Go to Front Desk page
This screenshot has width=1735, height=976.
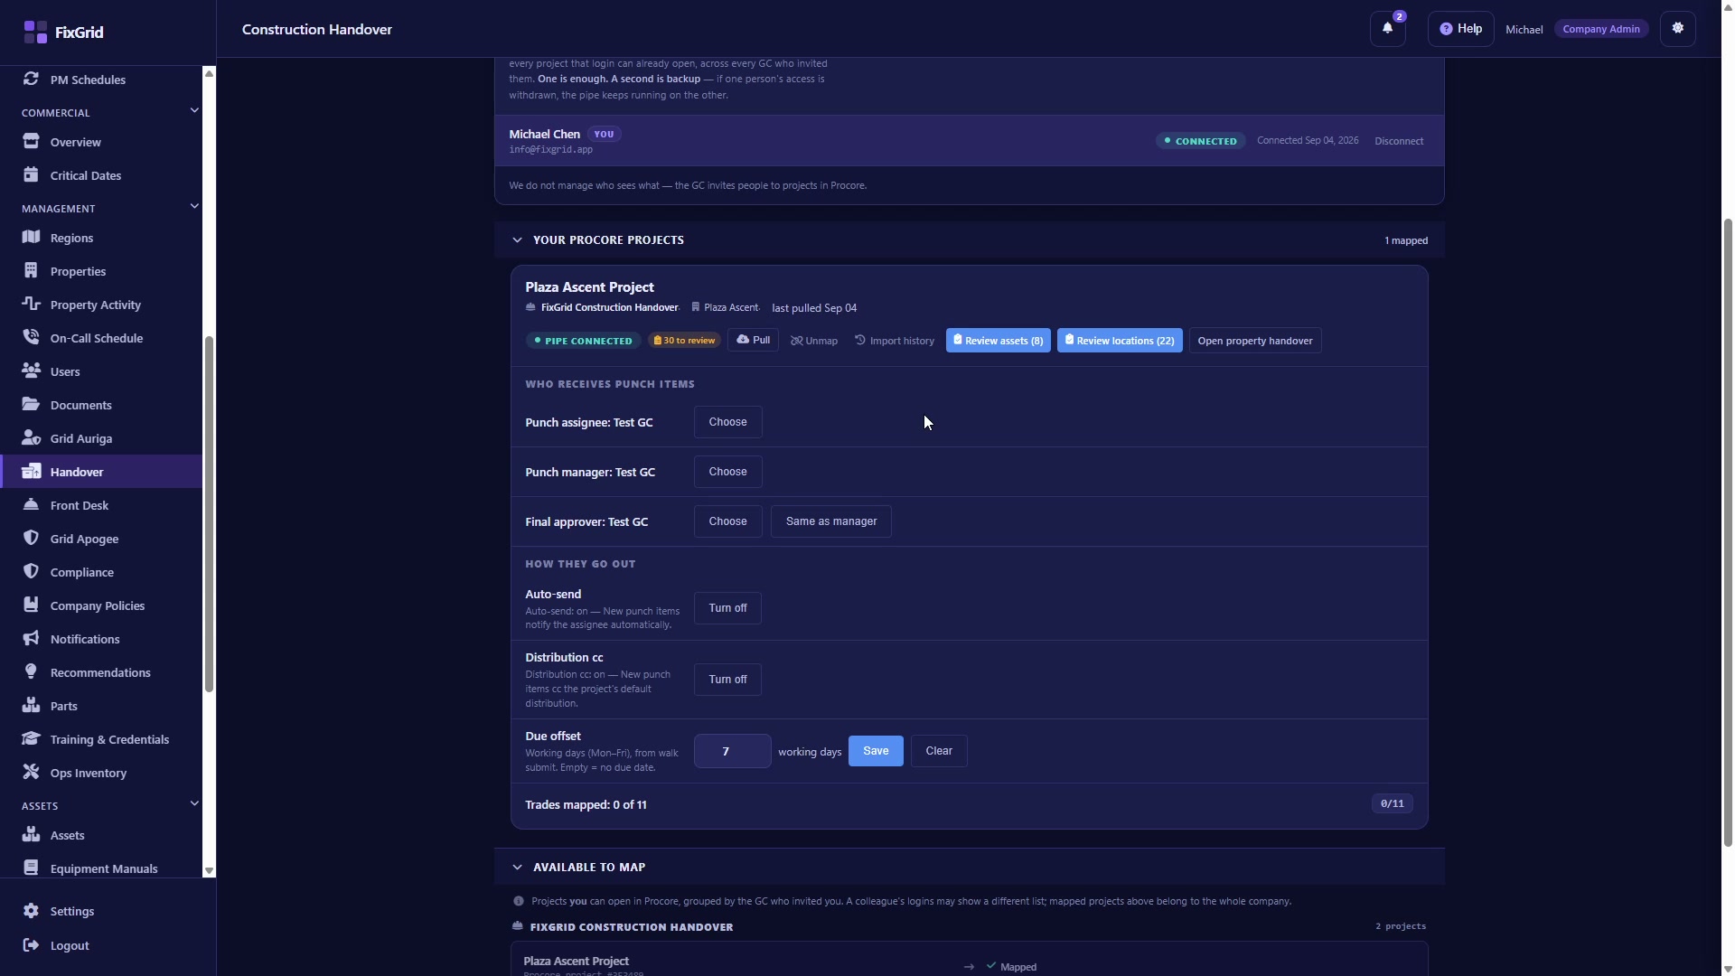101,505
